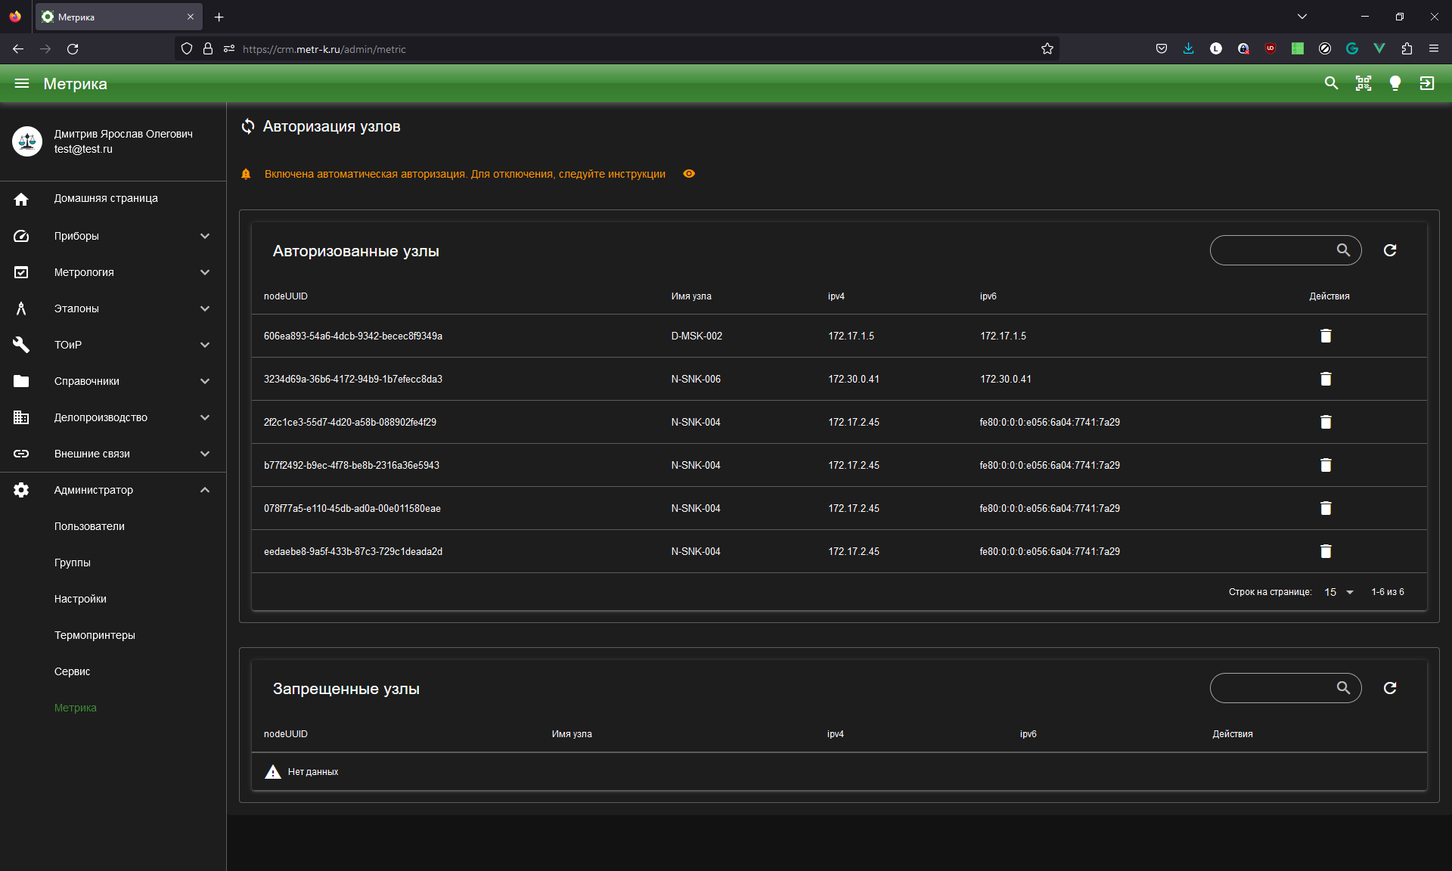Screen dimensions: 1452x871
Task: Click the Внешние связи link icon
Action: [21, 454]
